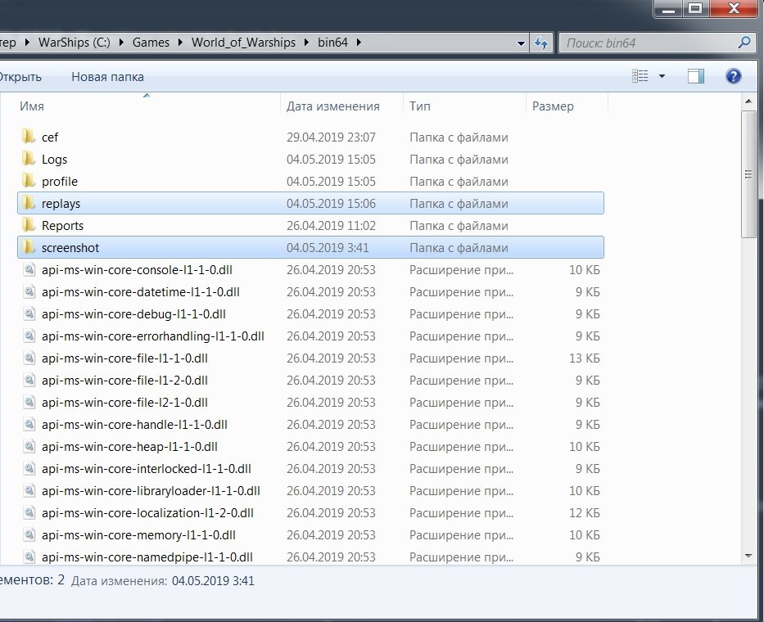Viewport: 764px width, 622px height.
Task: Click bin64 breadcrumb segment
Action: pyautogui.click(x=332, y=43)
